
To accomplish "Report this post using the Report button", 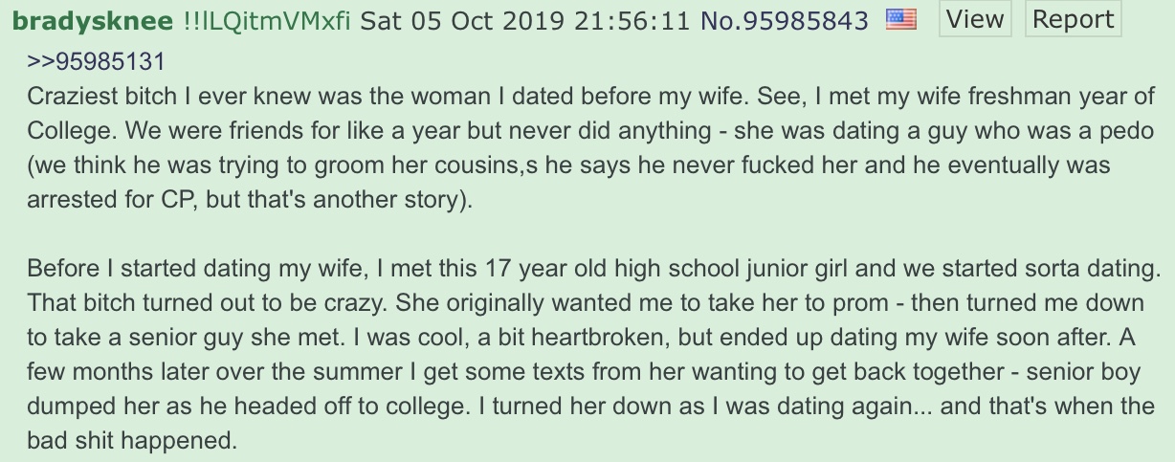I will point(1074,19).
